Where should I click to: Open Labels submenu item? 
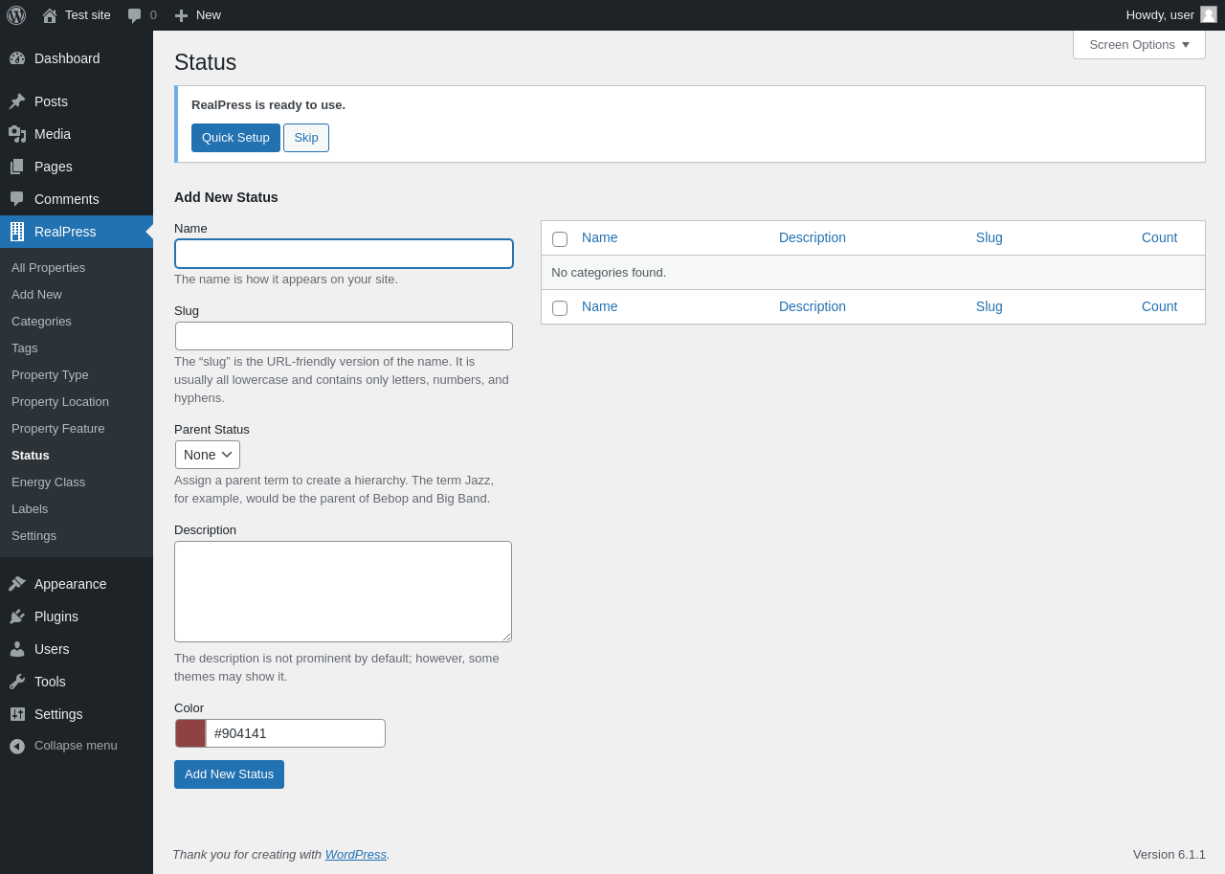30,509
